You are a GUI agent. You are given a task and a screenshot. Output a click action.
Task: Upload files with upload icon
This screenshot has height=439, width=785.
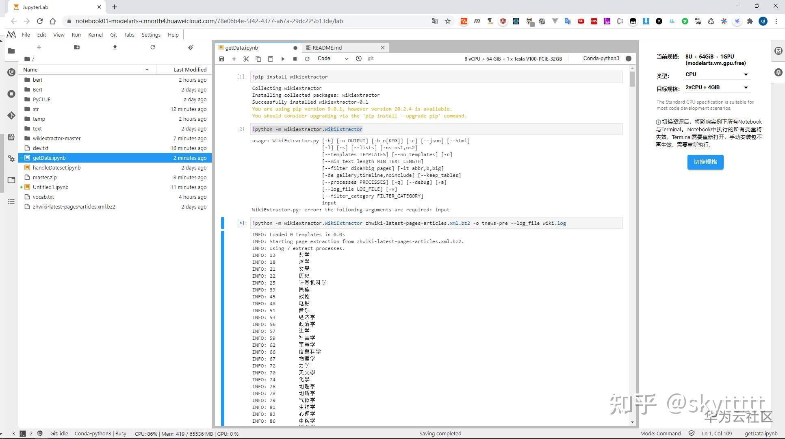[x=115, y=47]
